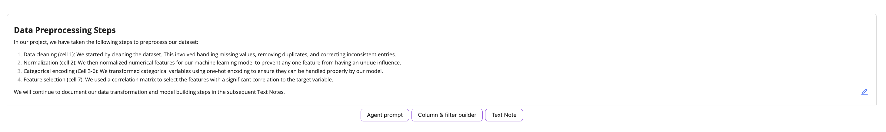This screenshot has height=132, width=886.
Task: Add a new Text Note cell
Action: click(504, 115)
